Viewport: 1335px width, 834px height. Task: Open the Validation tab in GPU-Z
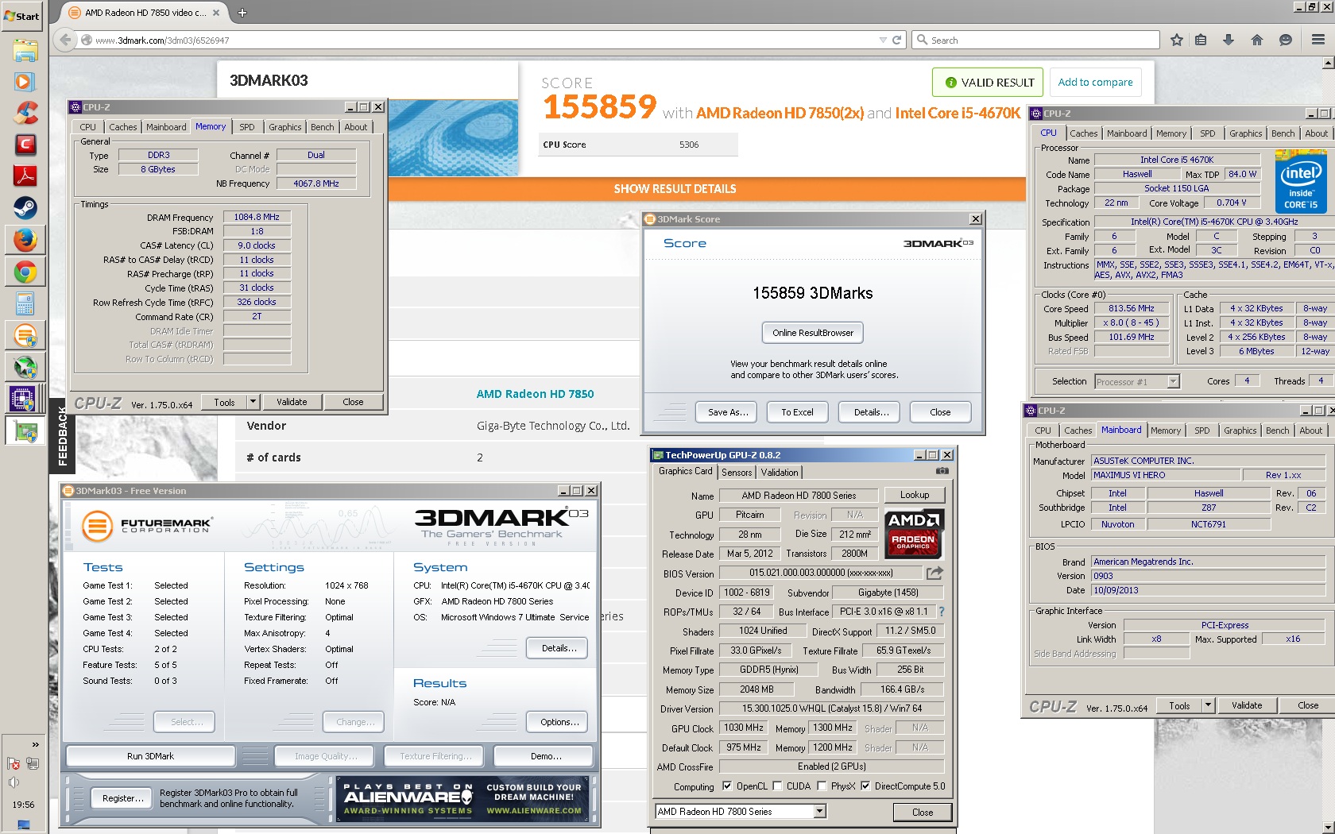point(780,473)
